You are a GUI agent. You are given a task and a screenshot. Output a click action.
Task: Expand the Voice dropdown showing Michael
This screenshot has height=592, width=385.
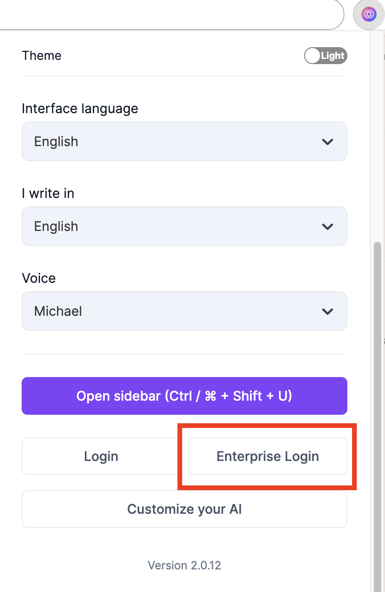click(x=184, y=311)
